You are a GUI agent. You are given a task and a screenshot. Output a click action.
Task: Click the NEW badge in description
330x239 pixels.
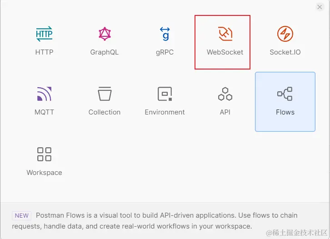point(21,216)
